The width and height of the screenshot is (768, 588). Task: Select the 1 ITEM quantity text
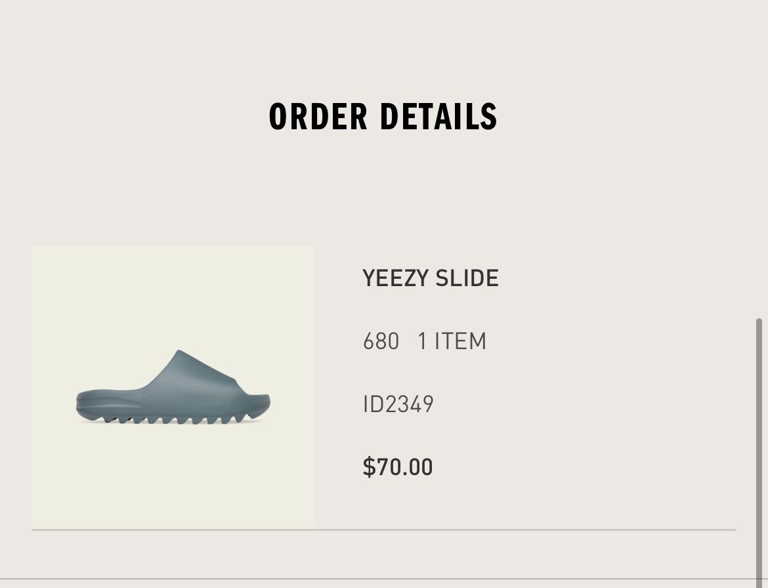coord(452,341)
